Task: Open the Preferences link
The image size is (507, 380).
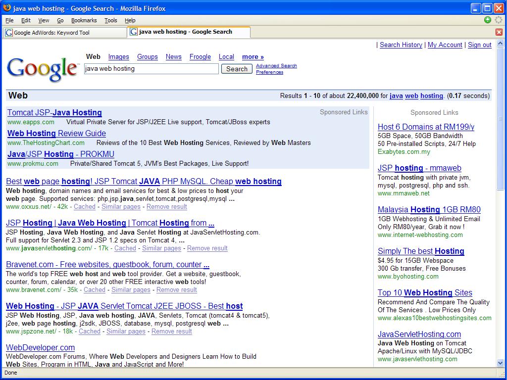Action: [269, 72]
